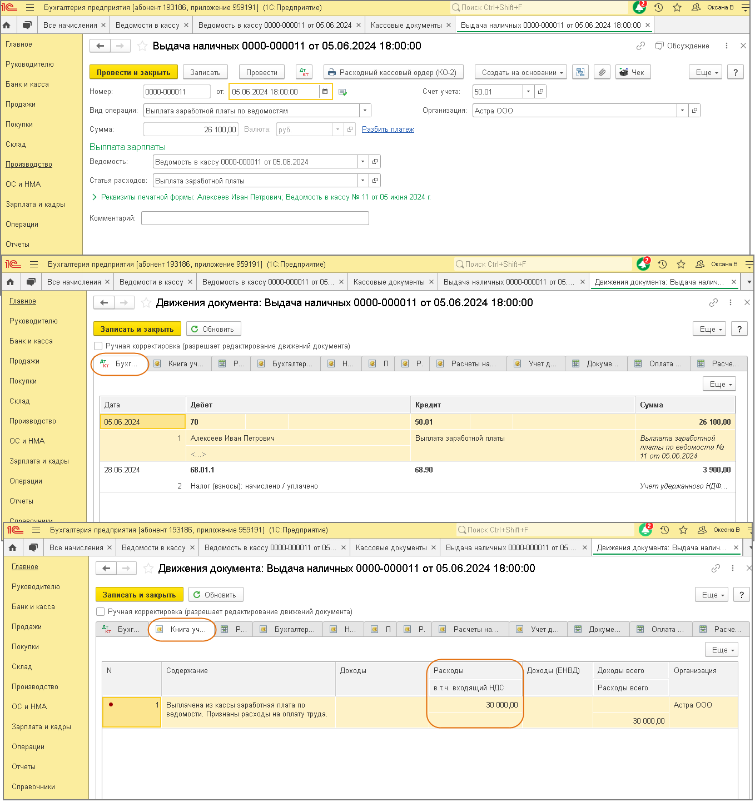This screenshot has height=802, width=755.
Task: Open Зарплата и кадры in the middle window sidebar
Action: [39, 461]
